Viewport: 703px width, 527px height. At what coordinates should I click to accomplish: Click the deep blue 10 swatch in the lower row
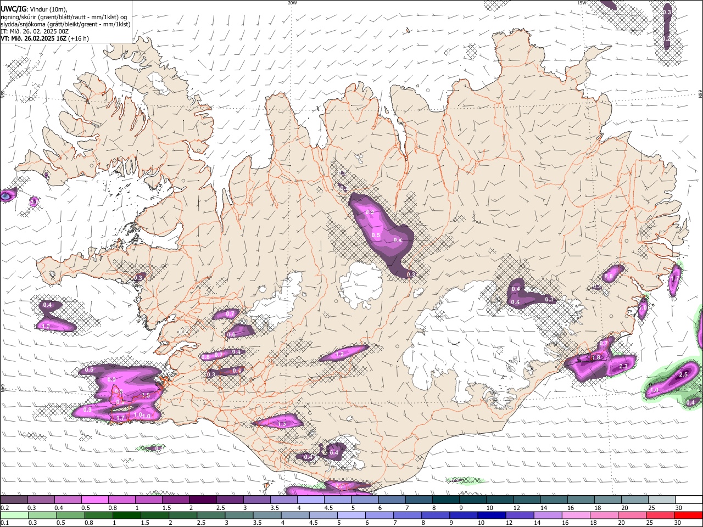click(490, 515)
